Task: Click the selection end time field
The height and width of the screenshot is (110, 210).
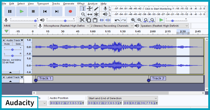Action: tap(141, 103)
